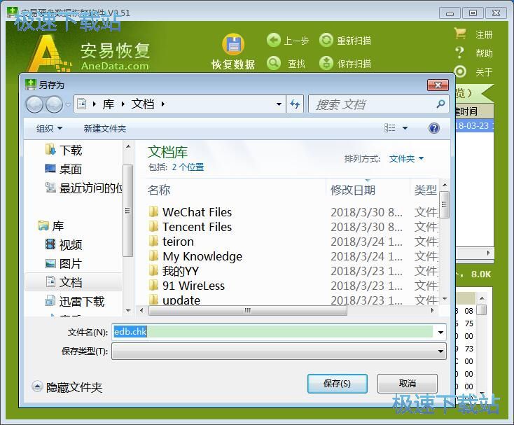
Task: Refresh the folder view using the refresh icon
Action: [295, 104]
